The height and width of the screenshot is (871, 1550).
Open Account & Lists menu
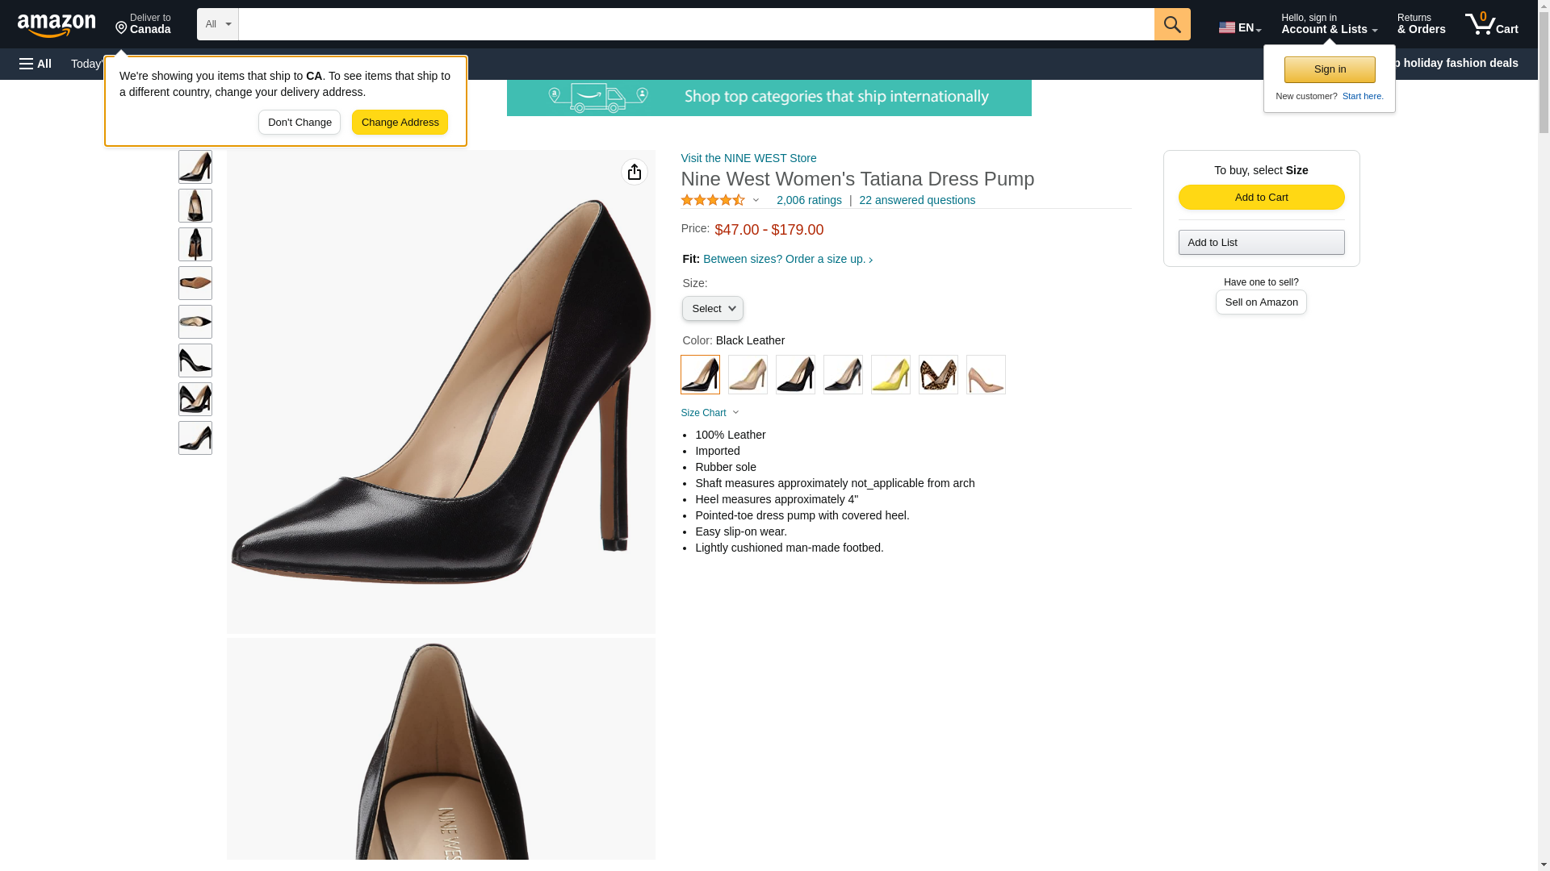[1329, 24]
